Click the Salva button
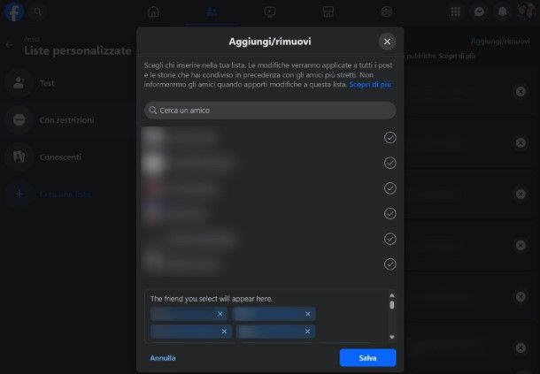The image size is (540, 374). tap(367, 358)
